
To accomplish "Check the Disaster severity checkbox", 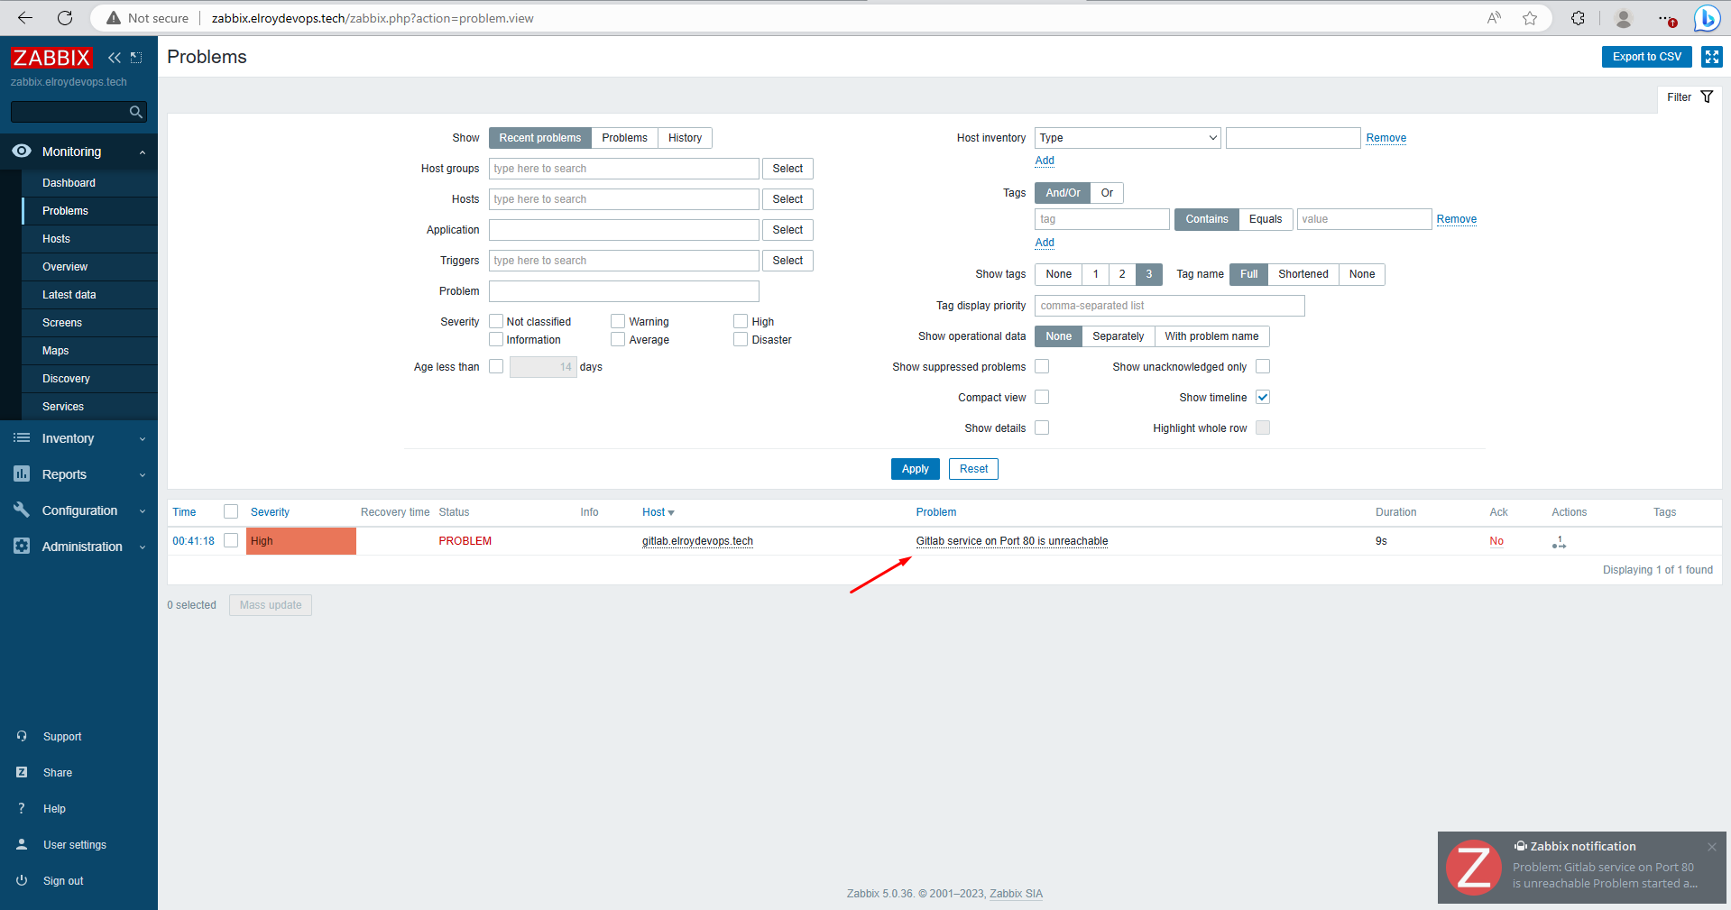I will click(741, 339).
